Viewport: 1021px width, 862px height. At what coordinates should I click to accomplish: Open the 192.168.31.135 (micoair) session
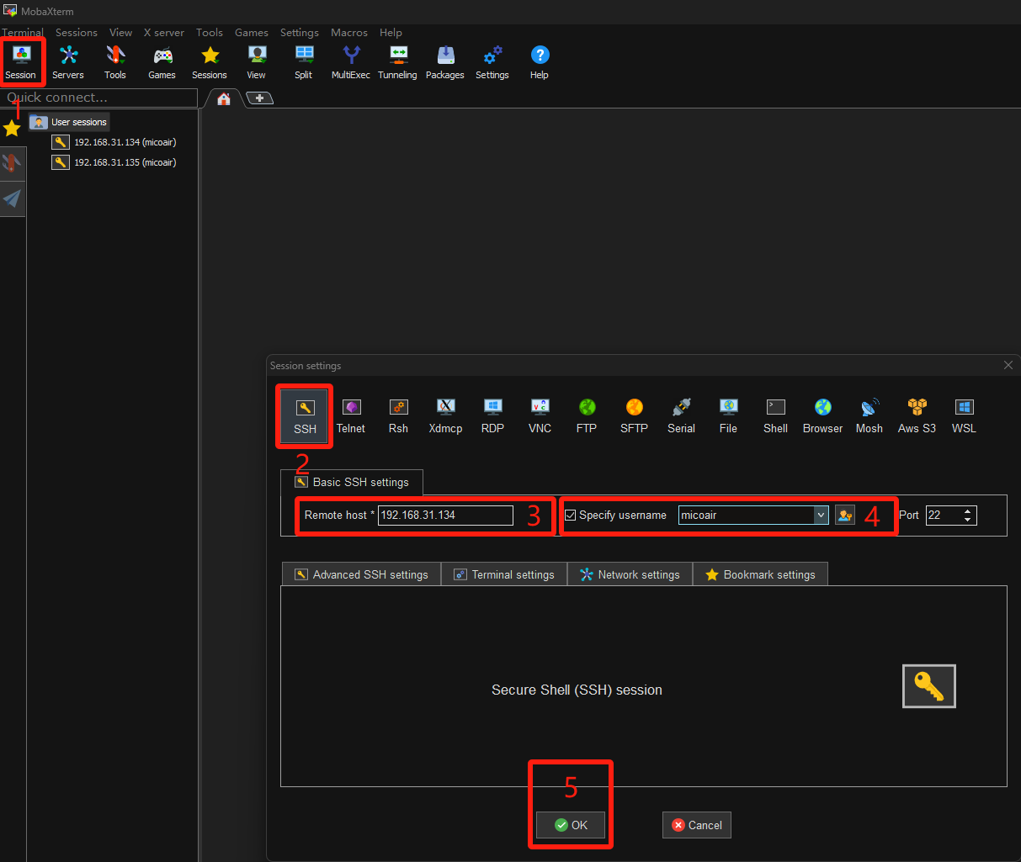coord(125,162)
